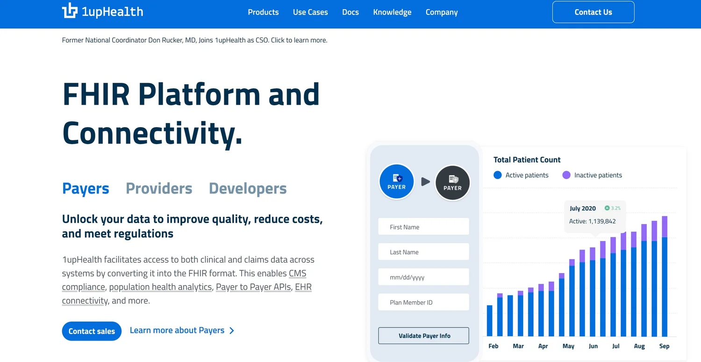The height and width of the screenshot is (362, 701).
Task: Click the Active patients blue legend dot
Action: [x=498, y=175]
